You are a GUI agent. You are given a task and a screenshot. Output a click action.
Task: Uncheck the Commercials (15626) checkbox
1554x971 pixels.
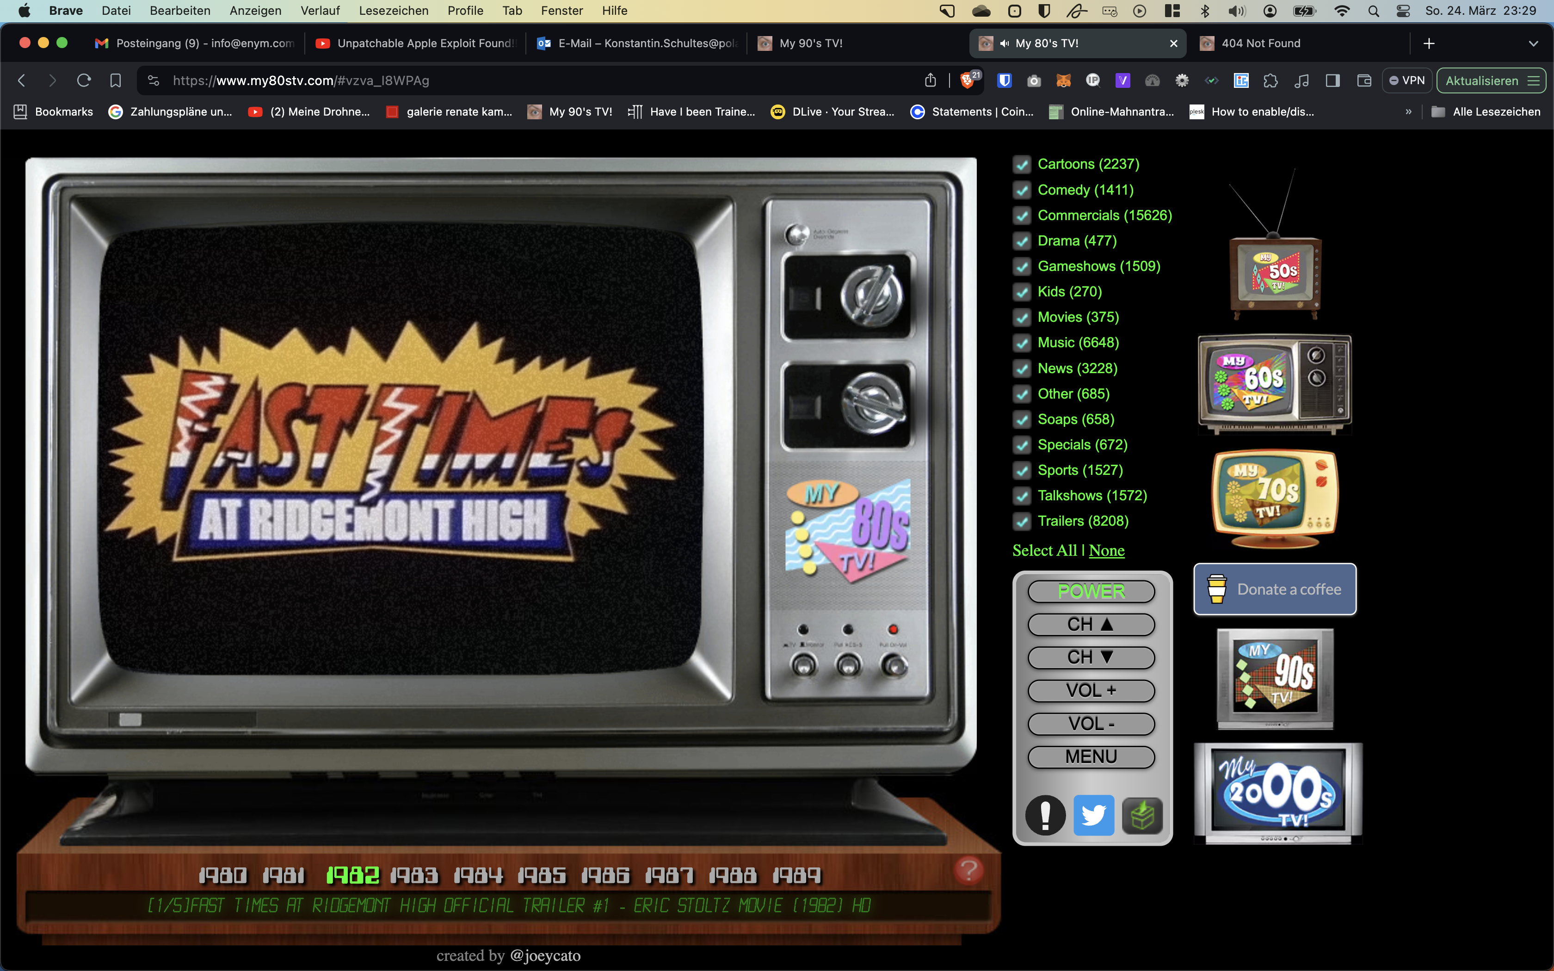pos(1022,216)
